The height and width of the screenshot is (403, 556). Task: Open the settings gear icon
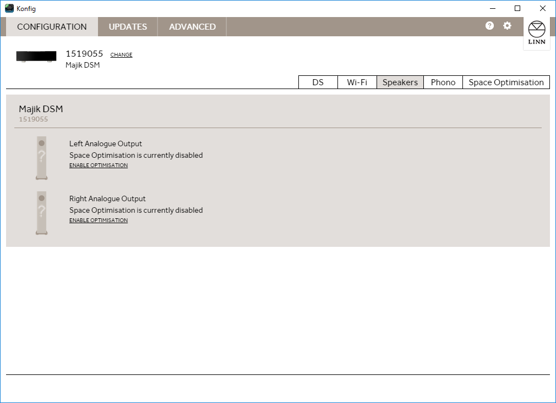508,25
